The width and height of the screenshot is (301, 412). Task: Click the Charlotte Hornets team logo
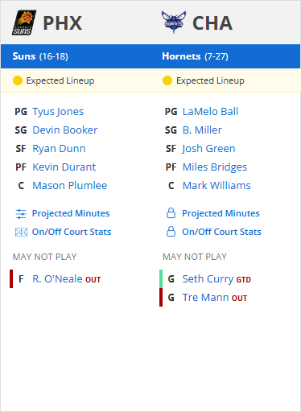pyautogui.click(x=174, y=22)
